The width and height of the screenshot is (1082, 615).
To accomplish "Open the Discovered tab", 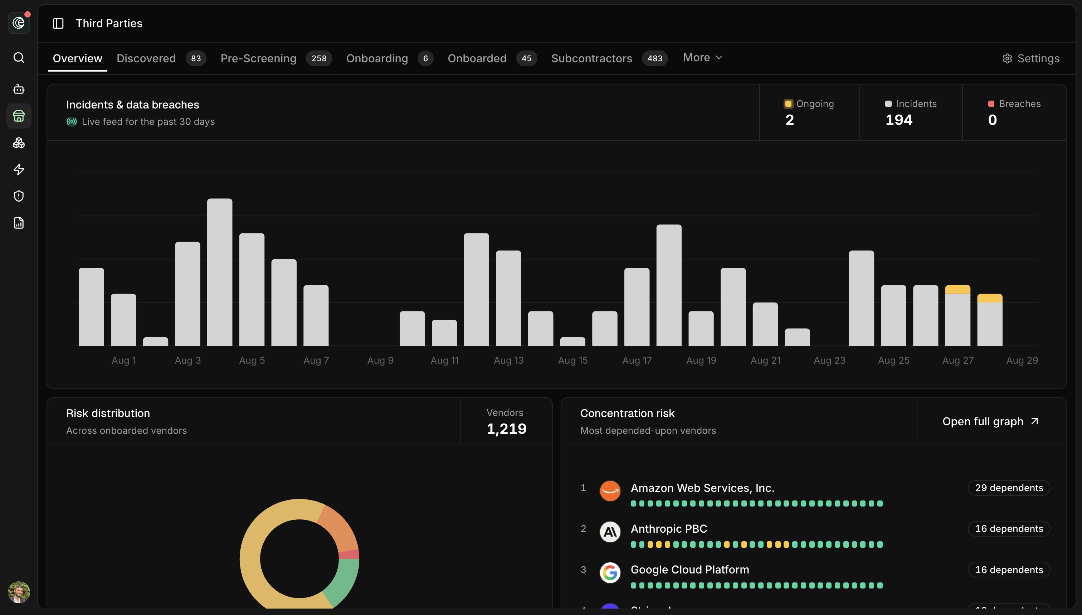I will (161, 58).
